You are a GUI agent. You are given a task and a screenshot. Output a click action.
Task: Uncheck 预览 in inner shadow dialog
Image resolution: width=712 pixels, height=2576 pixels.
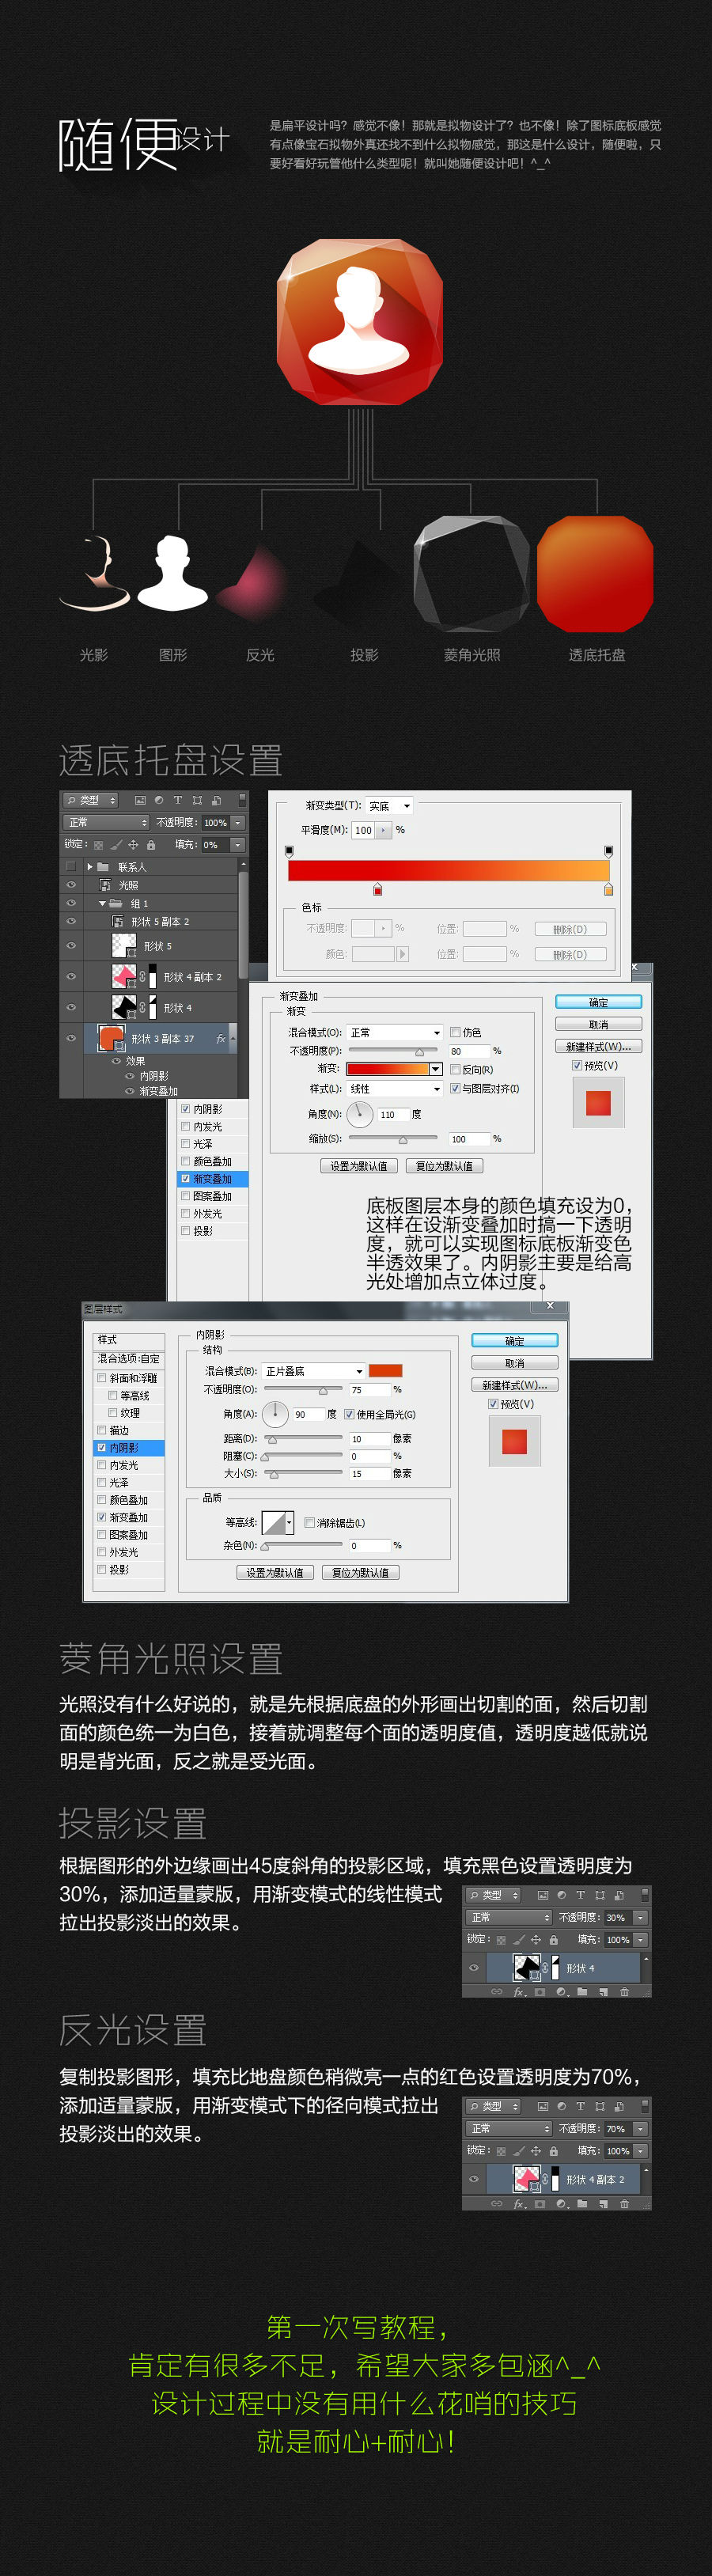coord(493,1404)
